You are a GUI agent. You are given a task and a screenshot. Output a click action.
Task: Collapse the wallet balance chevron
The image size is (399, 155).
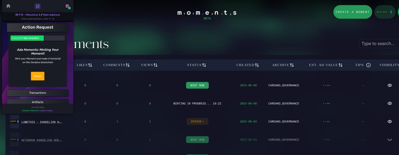click(x=391, y=12)
